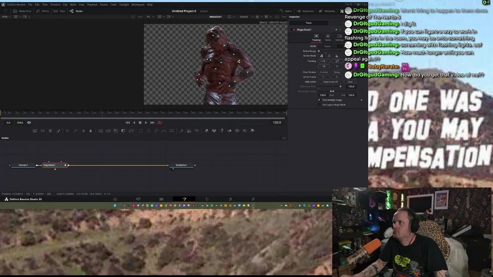Stop playback

pyautogui.click(x=140, y=122)
